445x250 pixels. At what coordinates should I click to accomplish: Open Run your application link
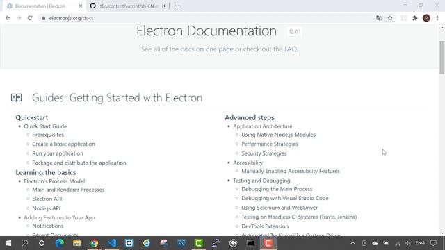[58, 153]
